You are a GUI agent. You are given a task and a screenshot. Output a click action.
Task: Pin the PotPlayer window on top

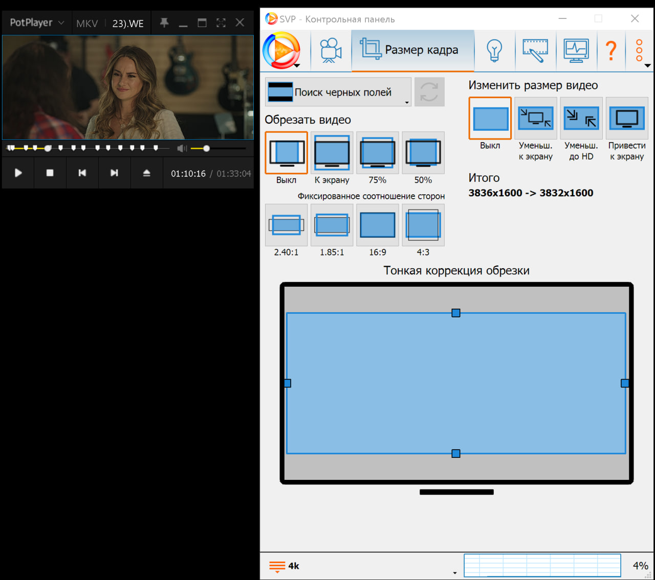click(164, 22)
